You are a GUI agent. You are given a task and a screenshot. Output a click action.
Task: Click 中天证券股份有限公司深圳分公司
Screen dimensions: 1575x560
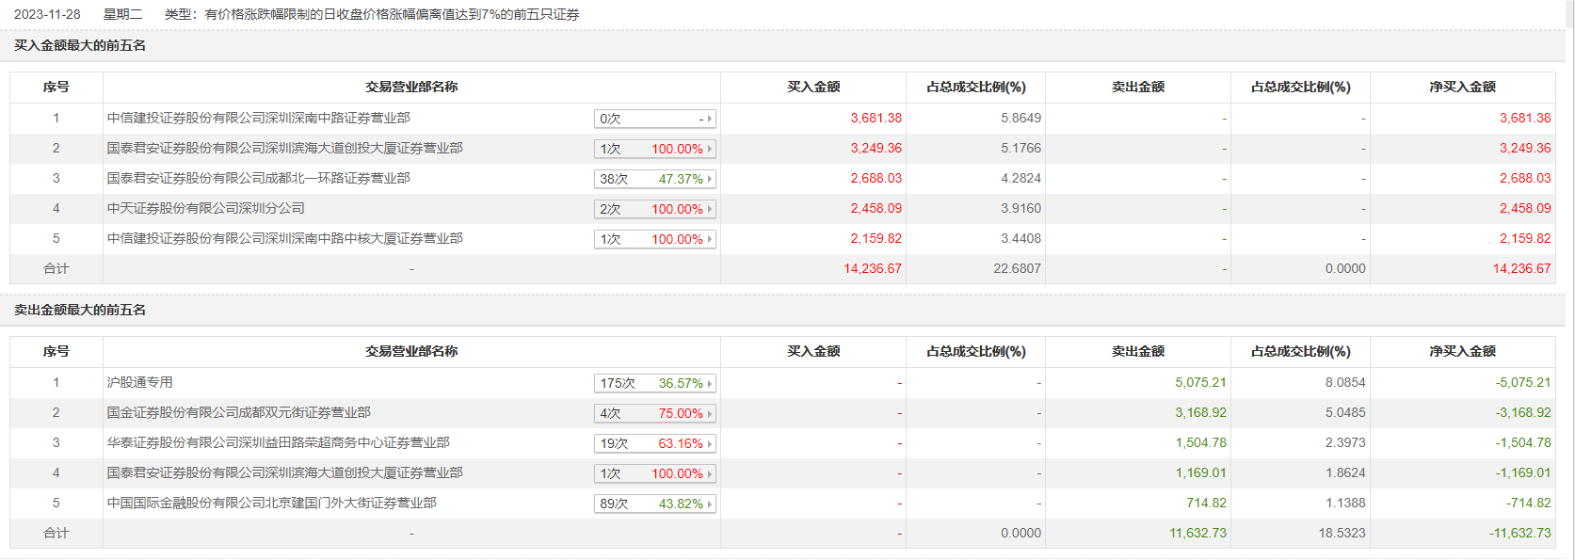(x=206, y=208)
